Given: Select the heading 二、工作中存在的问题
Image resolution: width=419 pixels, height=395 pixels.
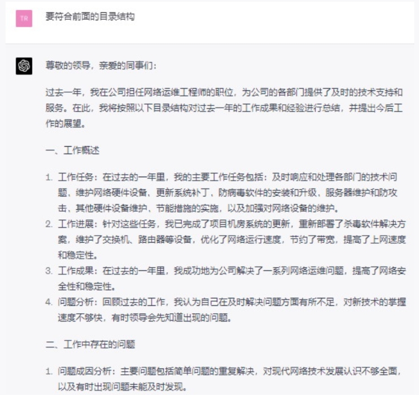Looking at the screenshot, I should click(90, 344).
